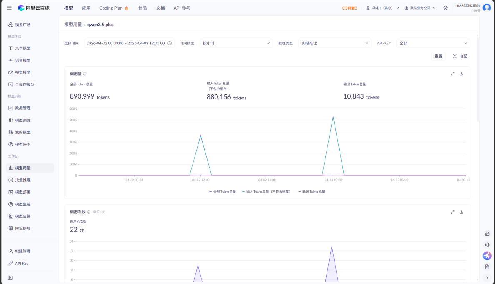Open 我的模型 in sidebar
Viewport: 495px width, 284px height.
point(30,132)
